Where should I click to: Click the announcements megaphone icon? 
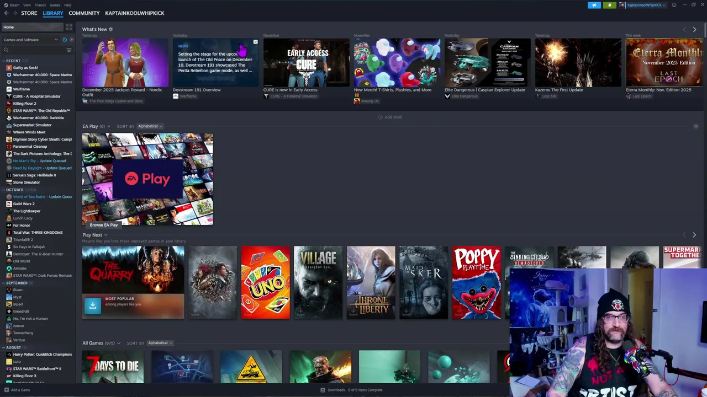click(x=594, y=5)
